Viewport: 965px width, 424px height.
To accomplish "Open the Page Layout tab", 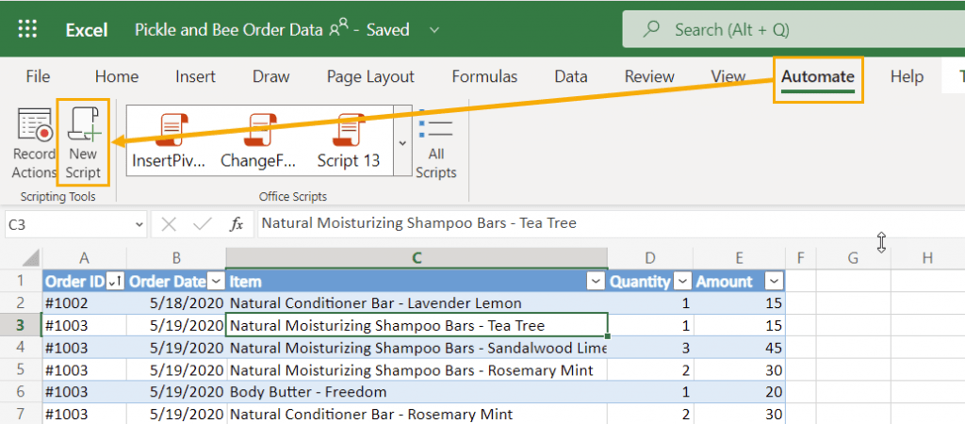I will click(x=370, y=77).
